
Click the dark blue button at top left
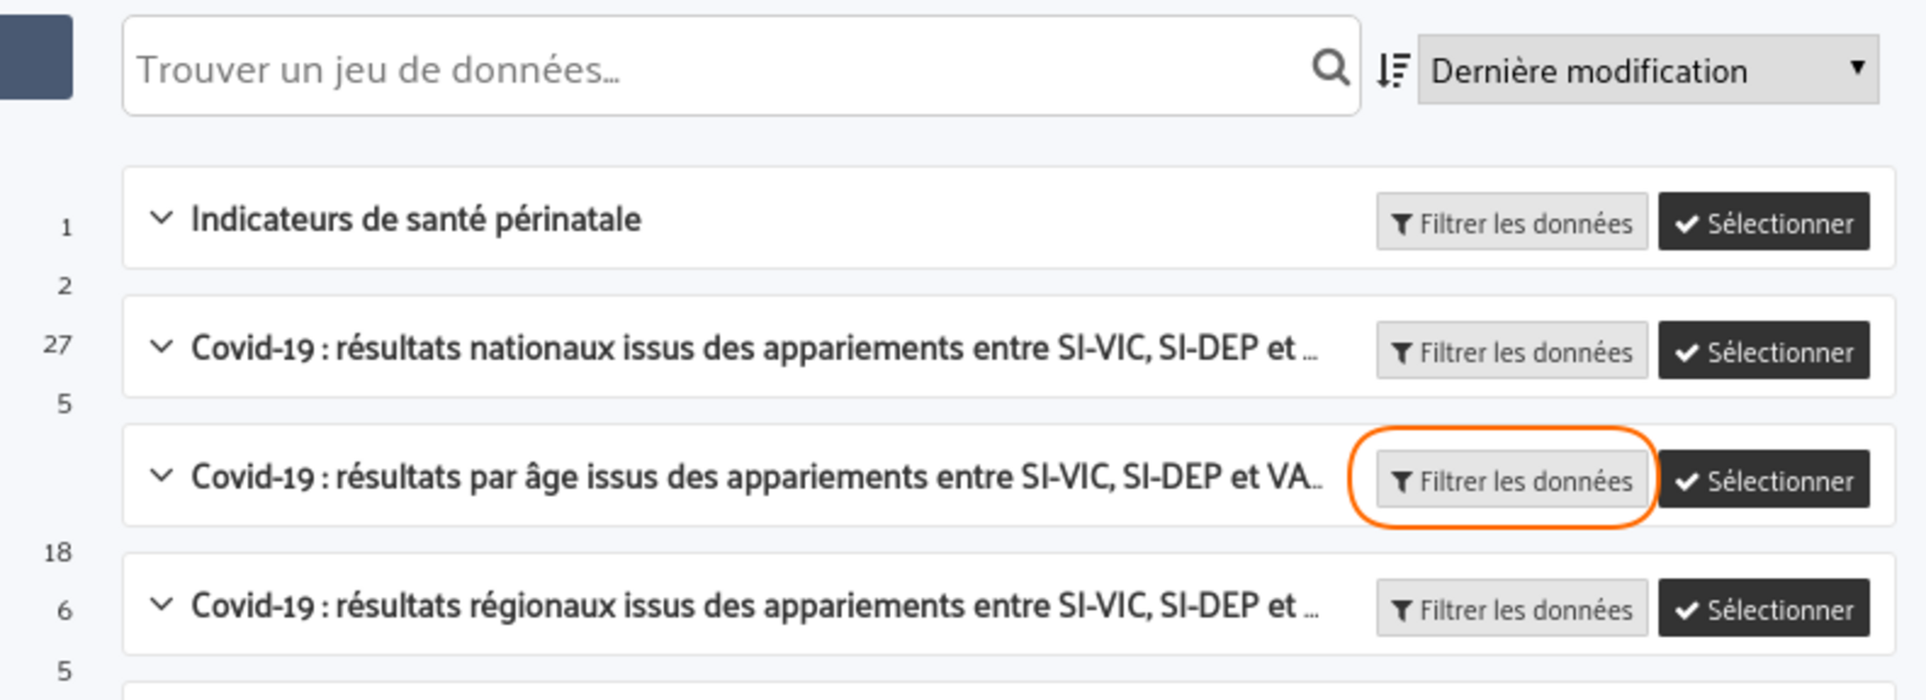coord(35,57)
